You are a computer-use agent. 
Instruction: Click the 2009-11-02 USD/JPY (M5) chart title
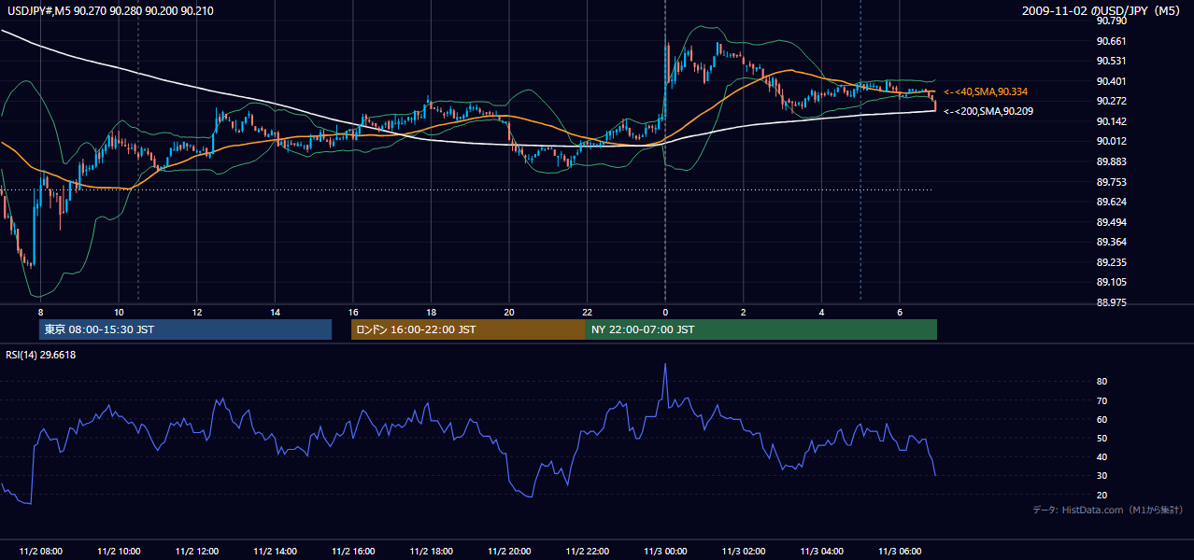1102,11
